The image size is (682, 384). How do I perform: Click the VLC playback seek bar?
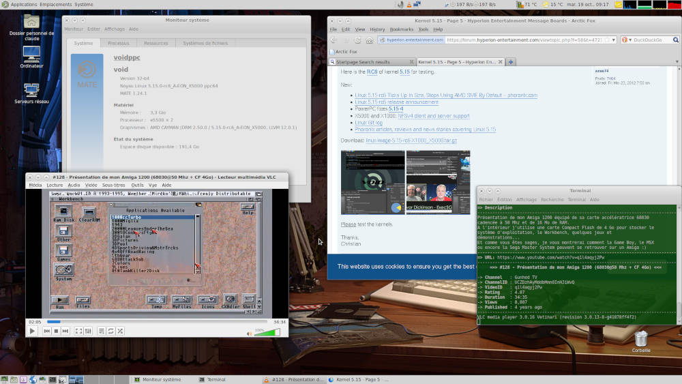pyautogui.click(x=157, y=321)
